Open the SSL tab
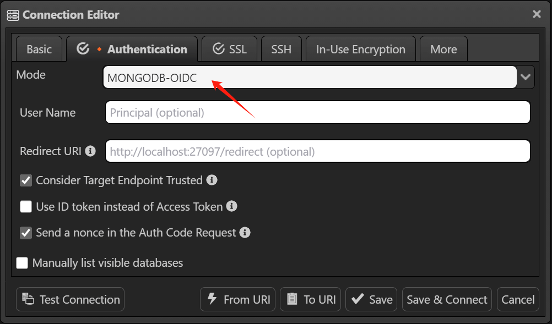Screen dimensions: 552x324 coord(230,50)
